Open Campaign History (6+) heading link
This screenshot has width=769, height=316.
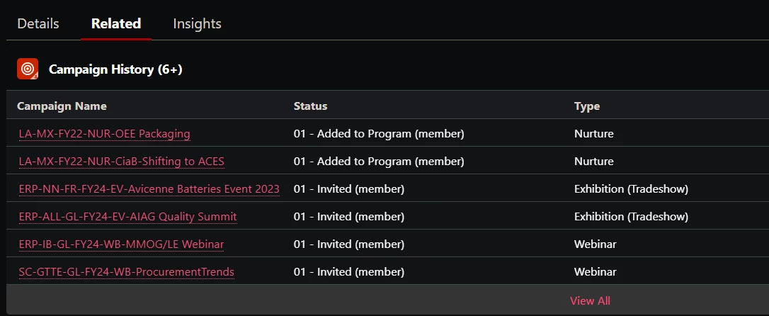(x=115, y=69)
